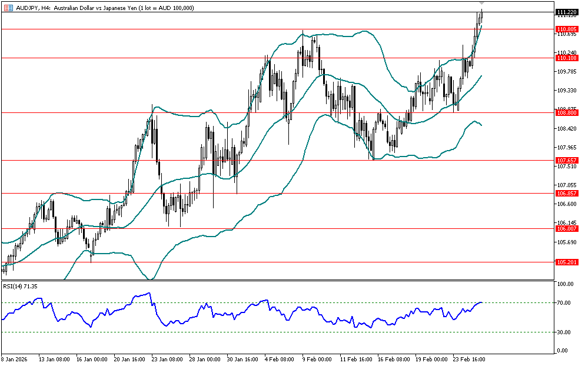The image size is (585, 366).
Task: Click the 4 Feb 08:00 time axis label
Action: coord(280,358)
